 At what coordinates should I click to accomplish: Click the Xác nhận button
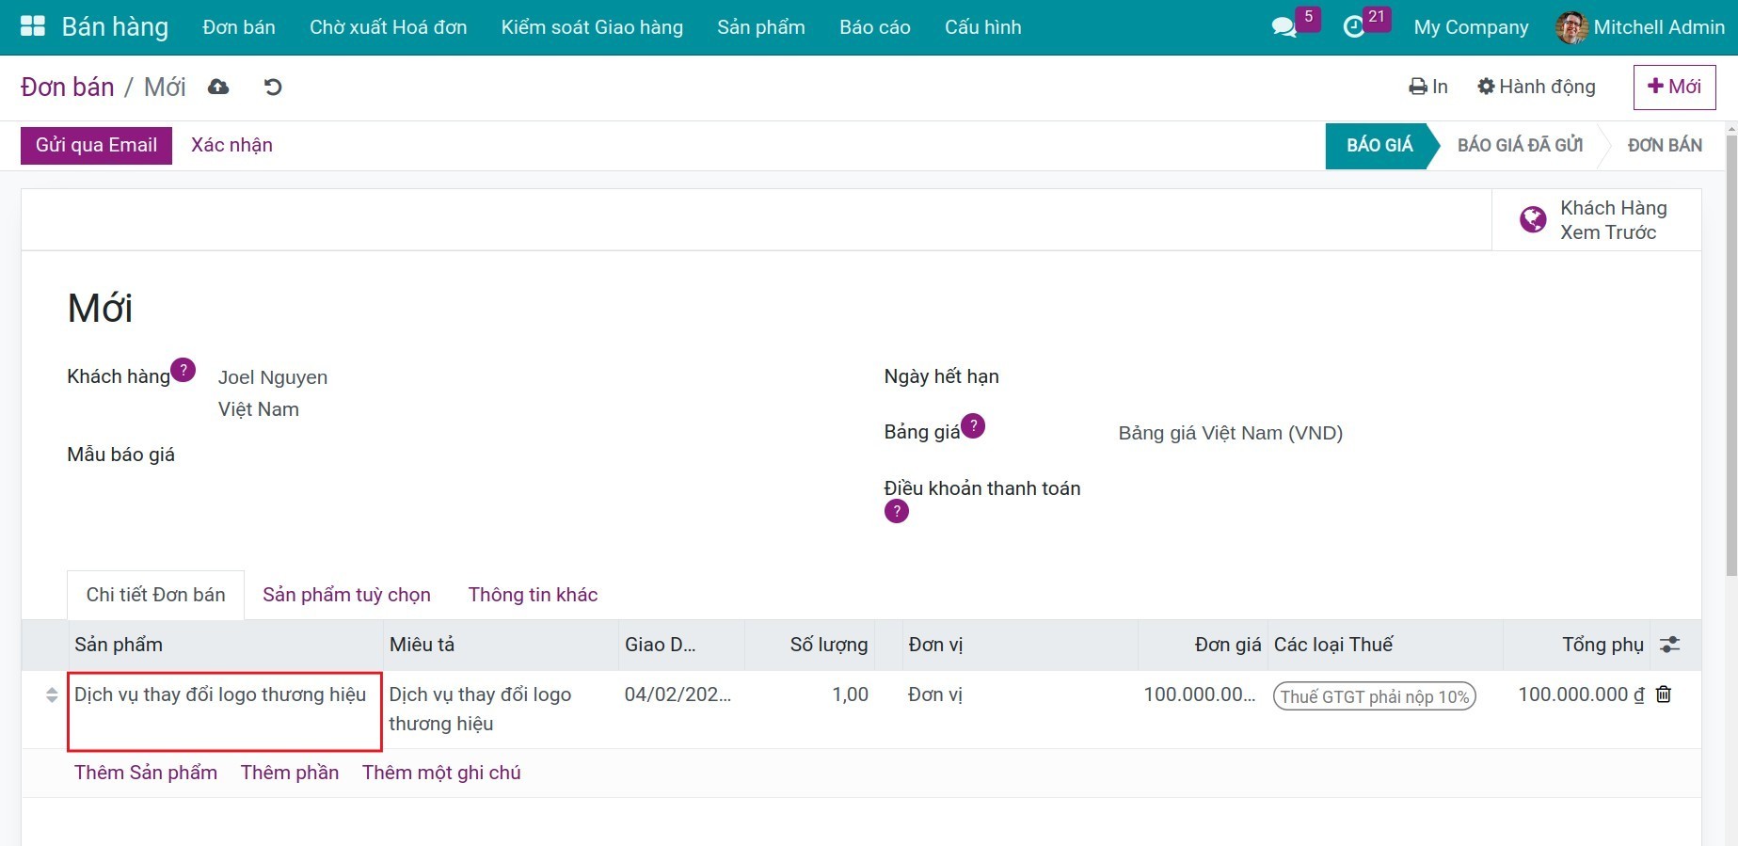(x=231, y=145)
